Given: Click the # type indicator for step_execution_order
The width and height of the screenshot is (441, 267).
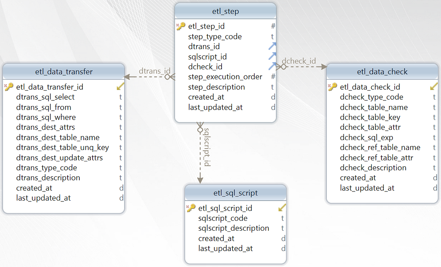Looking at the screenshot, I should point(272,77).
